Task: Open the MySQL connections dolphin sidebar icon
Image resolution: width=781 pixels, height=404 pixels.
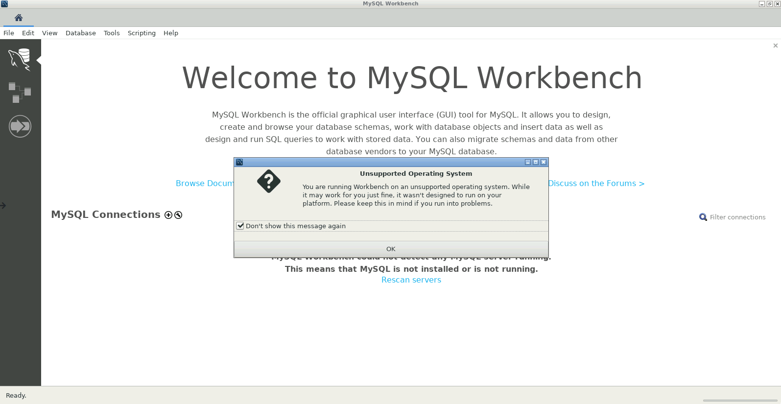Action: [x=20, y=59]
